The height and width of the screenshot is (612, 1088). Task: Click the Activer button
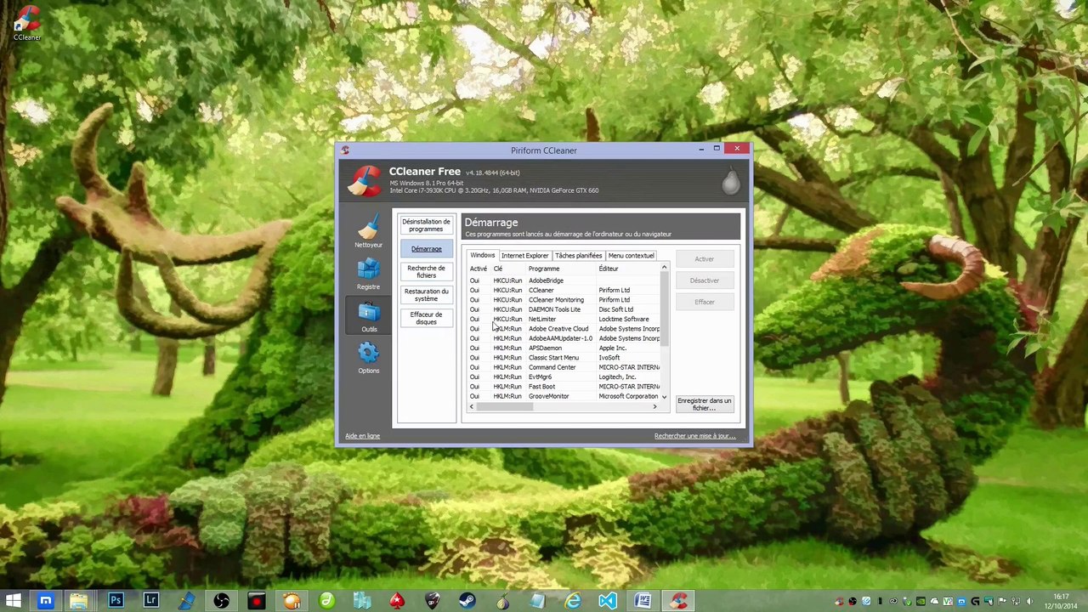point(704,259)
